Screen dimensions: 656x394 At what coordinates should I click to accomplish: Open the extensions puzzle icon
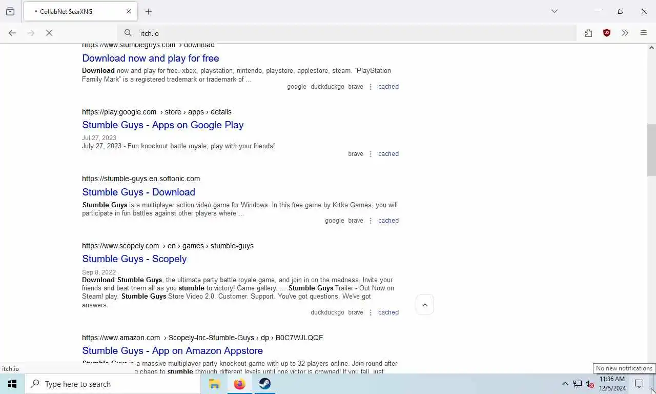click(x=588, y=33)
